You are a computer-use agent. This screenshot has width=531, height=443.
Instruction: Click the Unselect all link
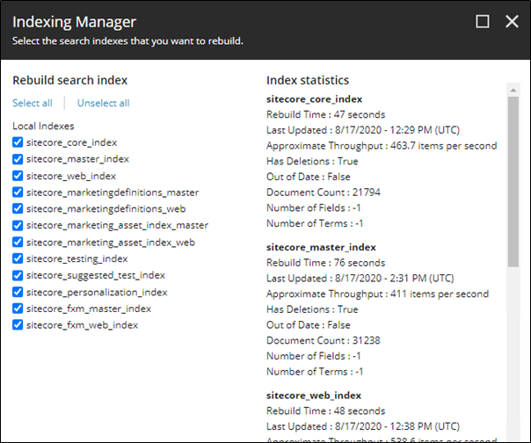click(x=103, y=103)
